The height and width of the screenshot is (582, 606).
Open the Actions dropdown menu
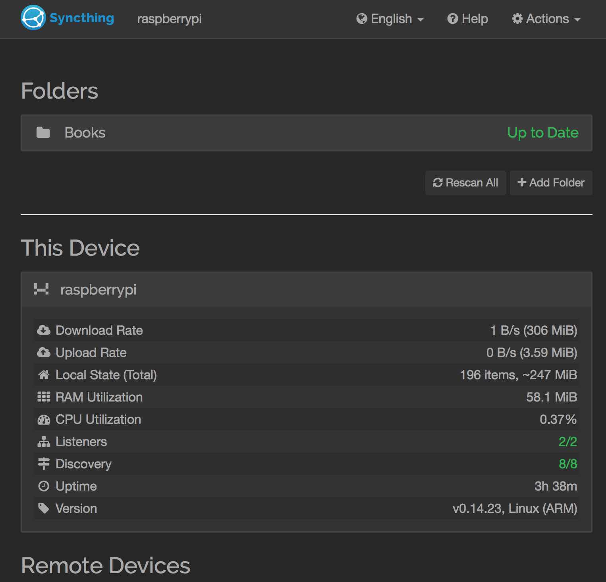point(546,19)
